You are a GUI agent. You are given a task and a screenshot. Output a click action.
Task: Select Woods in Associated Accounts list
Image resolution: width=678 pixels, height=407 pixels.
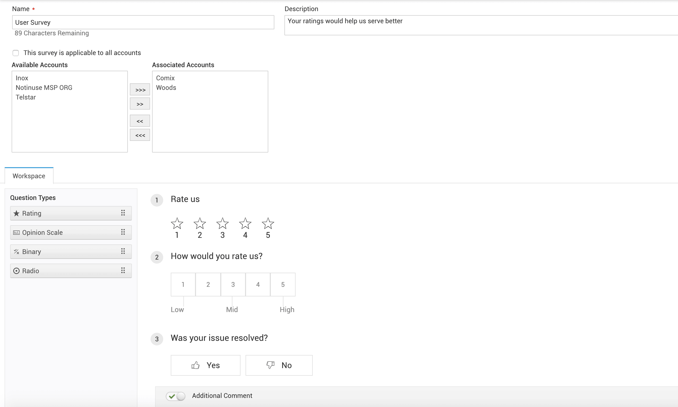166,88
